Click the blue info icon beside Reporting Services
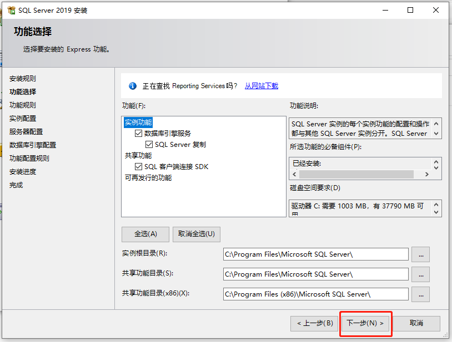This screenshot has height=342, width=452. (133, 86)
